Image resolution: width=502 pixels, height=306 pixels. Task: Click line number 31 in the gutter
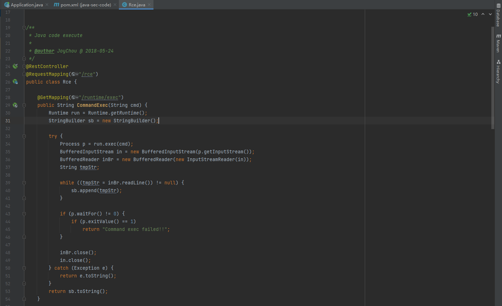8,121
